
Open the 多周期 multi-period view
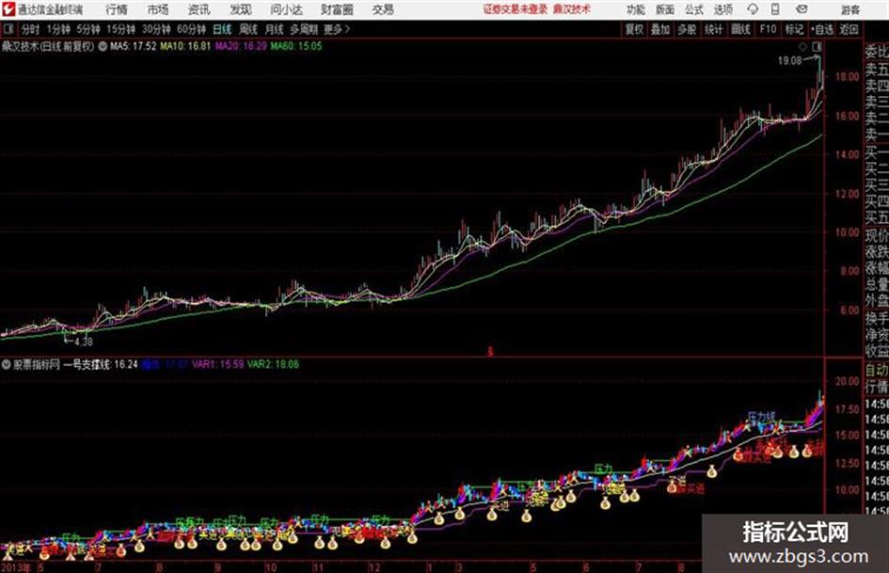pos(304,29)
